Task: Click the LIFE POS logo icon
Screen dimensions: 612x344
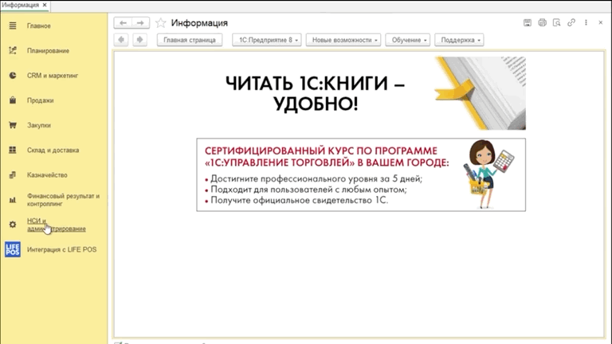Action: tap(13, 249)
